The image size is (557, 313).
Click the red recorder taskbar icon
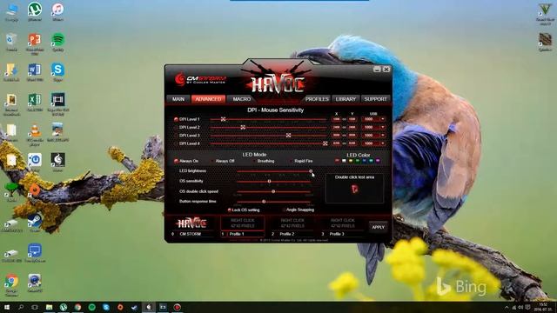[x=177, y=307]
